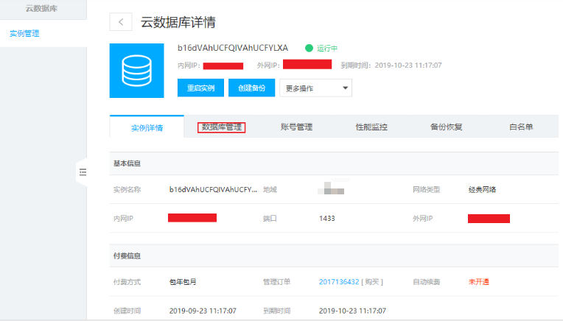Switch to the 白名单 tab
The image size is (563, 321).
click(x=520, y=127)
